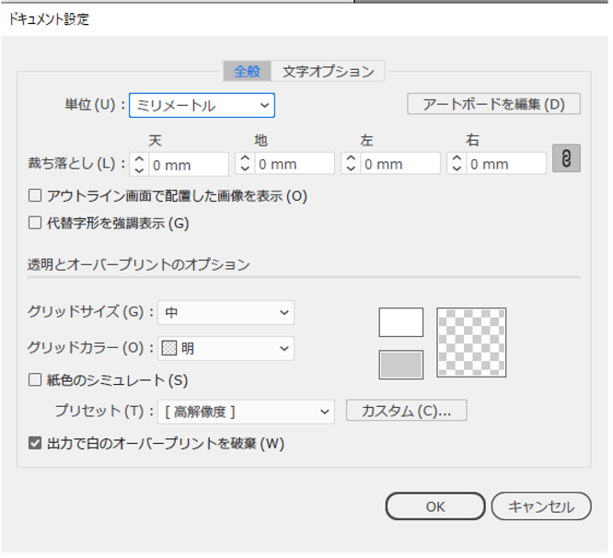The height and width of the screenshot is (558, 613).
Task: Open the グリッドカラー dropdown
Action: (226, 348)
